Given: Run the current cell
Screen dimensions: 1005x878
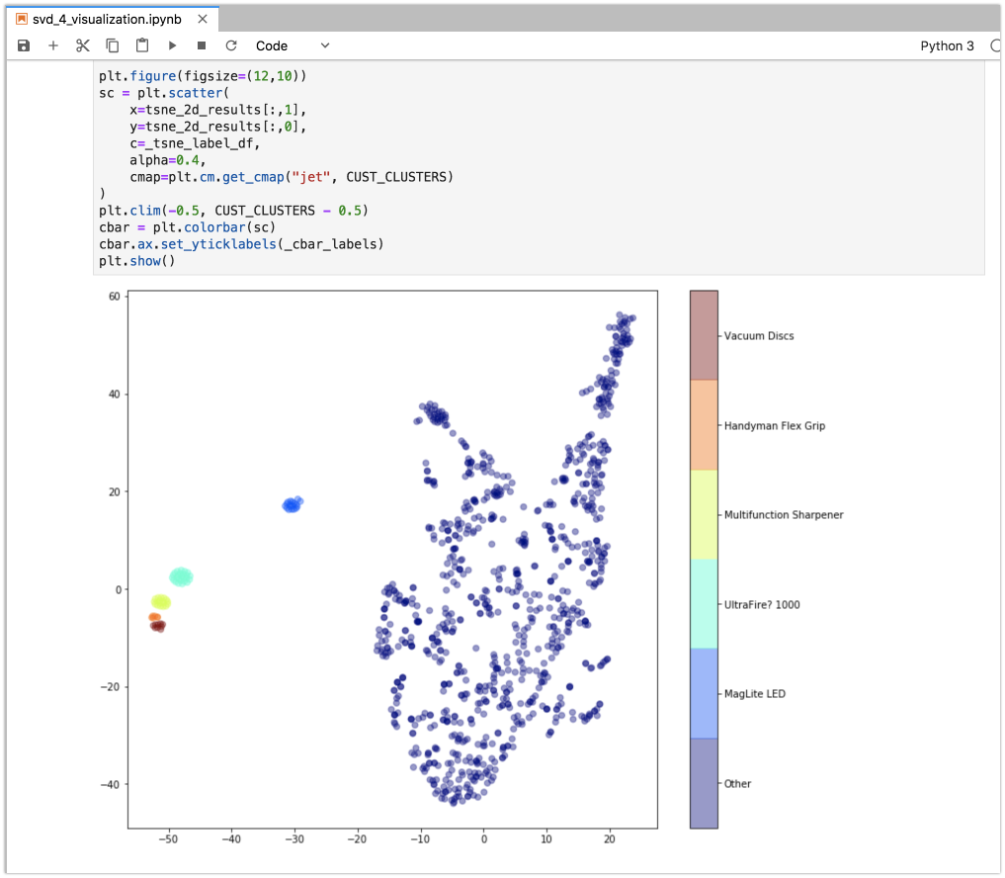Looking at the screenshot, I should click(x=170, y=45).
